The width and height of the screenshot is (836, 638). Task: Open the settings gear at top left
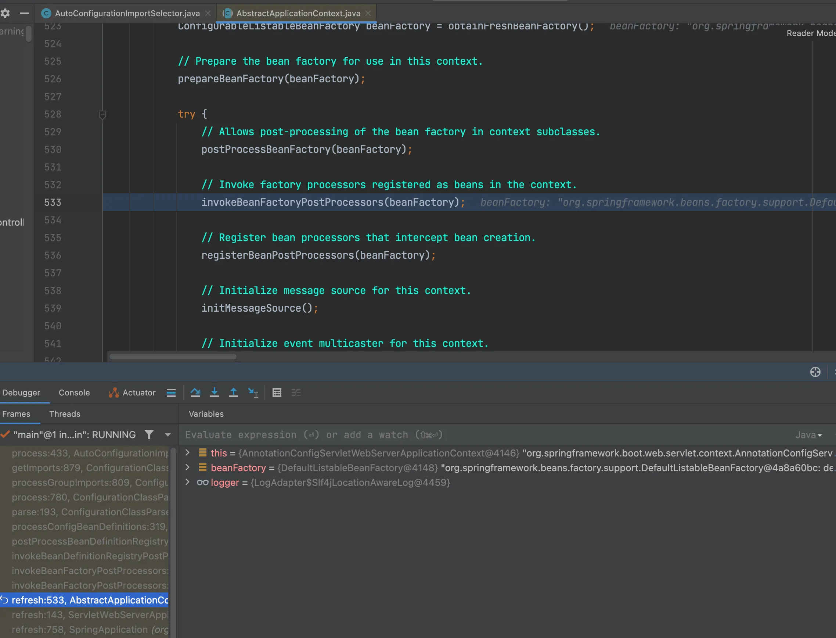pos(5,13)
